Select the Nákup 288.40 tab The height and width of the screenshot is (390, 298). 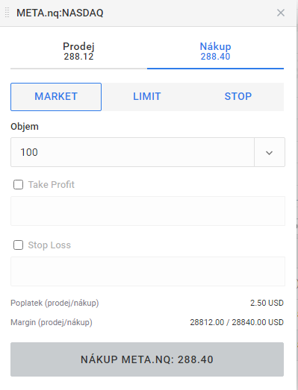[215, 51]
